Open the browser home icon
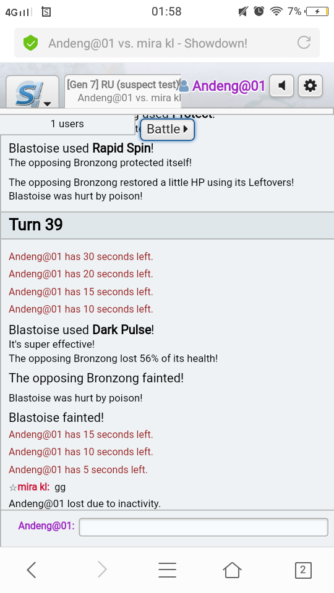 click(232, 570)
